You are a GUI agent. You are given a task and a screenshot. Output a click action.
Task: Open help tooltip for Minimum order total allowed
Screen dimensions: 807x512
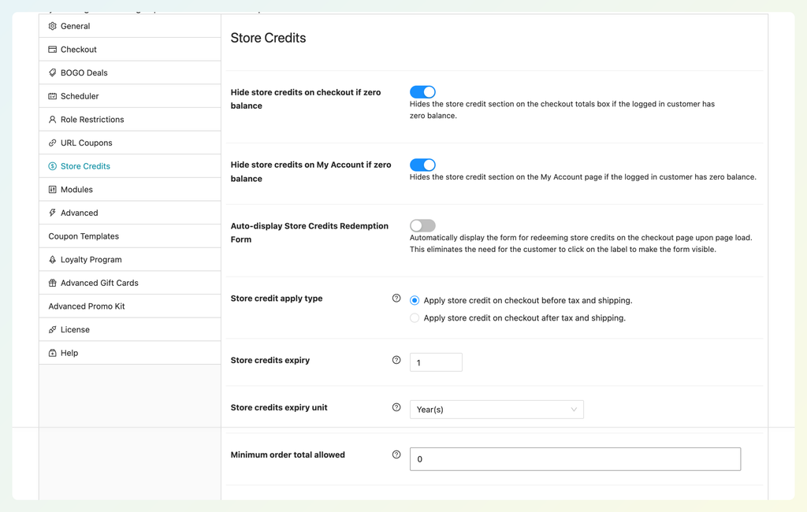point(396,454)
